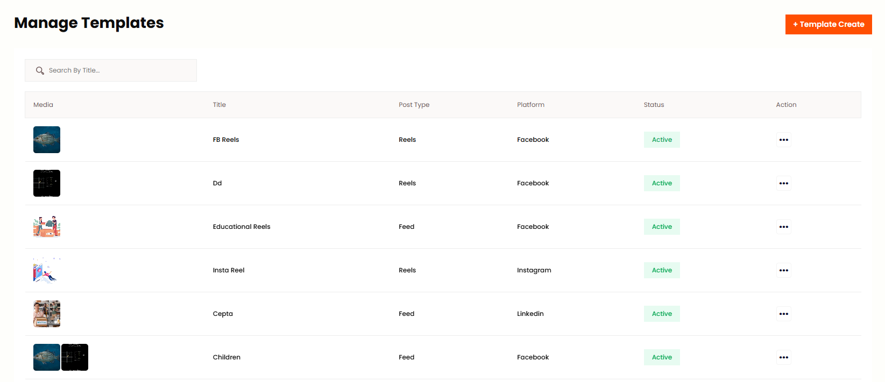885x382 pixels.
Task: Open the Children template action menu
Action: click(783, 357)
